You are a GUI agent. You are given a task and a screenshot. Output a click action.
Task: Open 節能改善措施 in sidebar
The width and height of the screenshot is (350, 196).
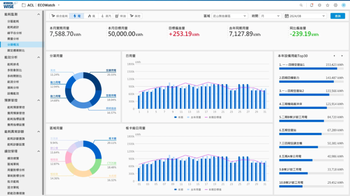point(16,193)
